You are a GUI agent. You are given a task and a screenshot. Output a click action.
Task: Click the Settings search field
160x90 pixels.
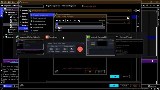point(32,6)
